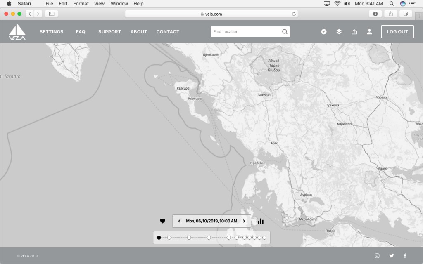This screenshot has width=423, height=264.
Task: Select the last point on the timeline
Action: 264,238
